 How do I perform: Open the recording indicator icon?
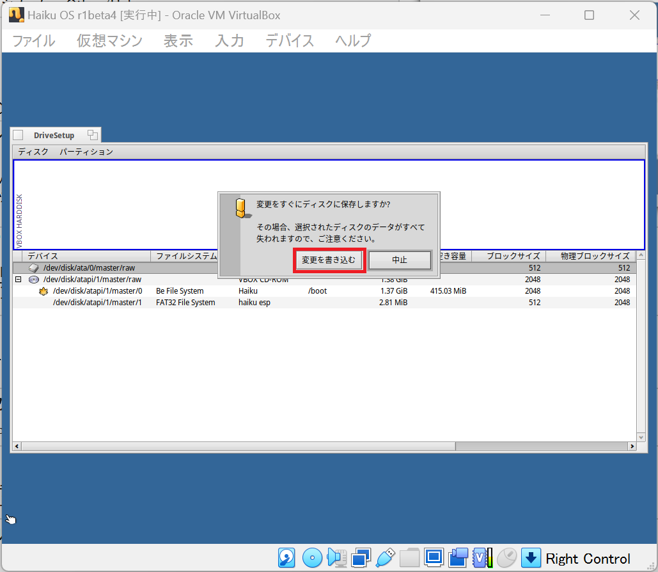point(458,558)
